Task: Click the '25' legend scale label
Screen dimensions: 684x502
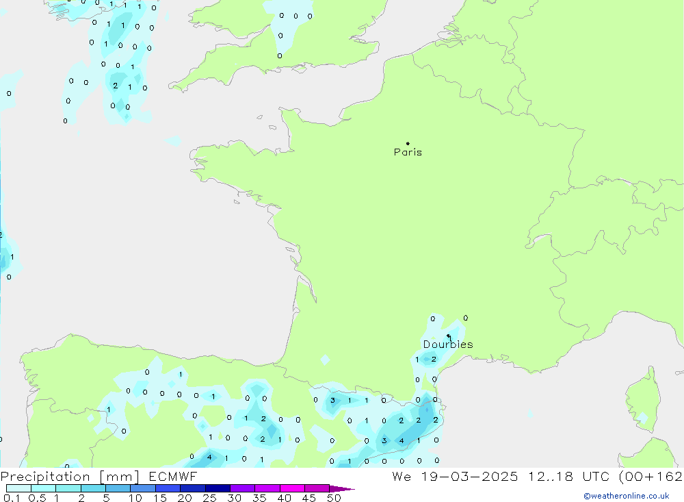Action: click(x=209, y=498)
